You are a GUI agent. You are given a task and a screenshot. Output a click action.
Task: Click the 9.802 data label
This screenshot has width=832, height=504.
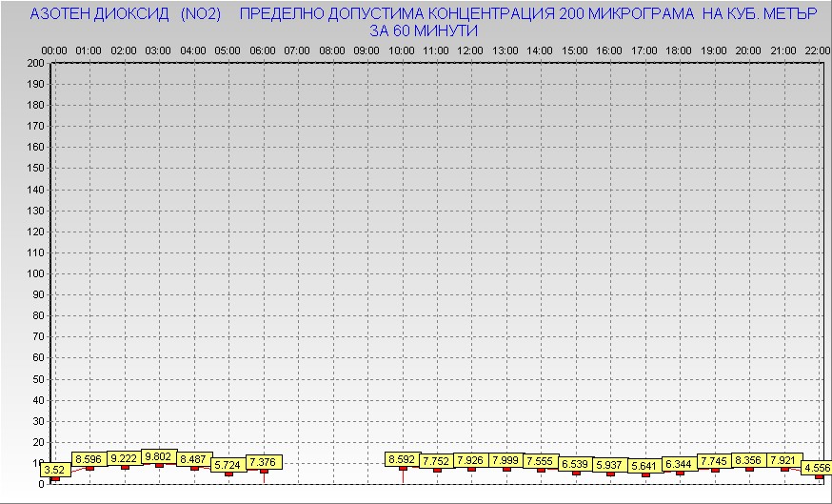(158, 456)
